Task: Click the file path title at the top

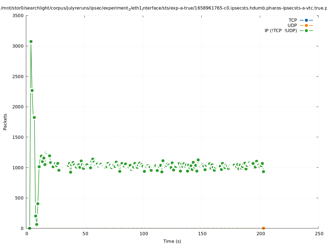Action: click(x=163, y=8)
